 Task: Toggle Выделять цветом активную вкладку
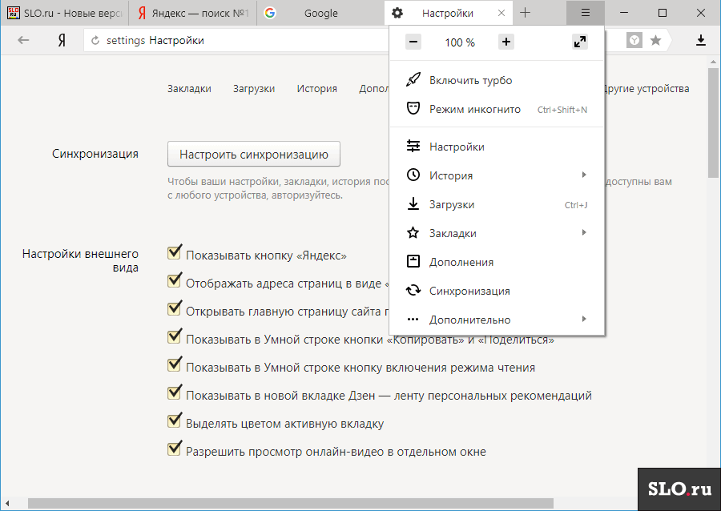pyautogui.click(x=175, y=420)
